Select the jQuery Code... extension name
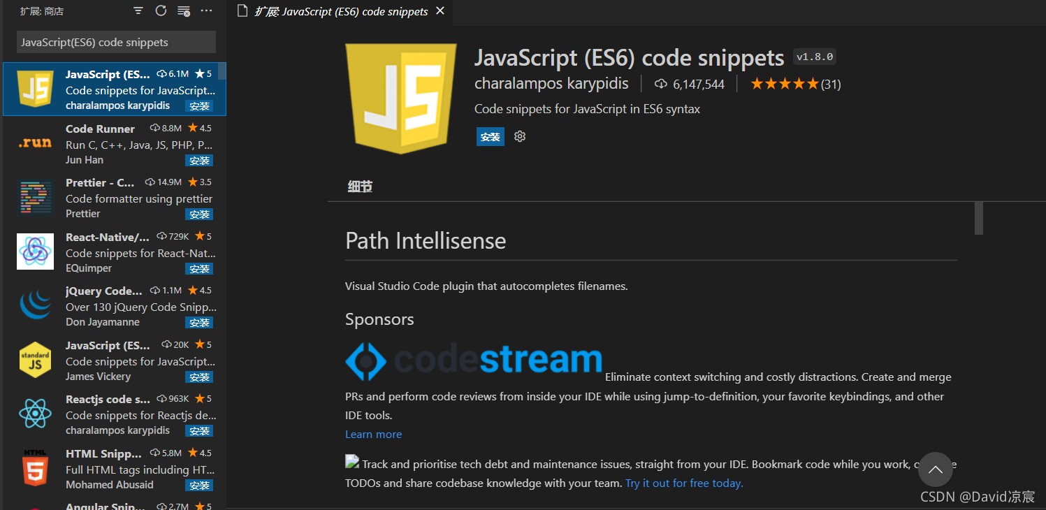Viewport: 1046px width, 510px height. click(104, 291)
